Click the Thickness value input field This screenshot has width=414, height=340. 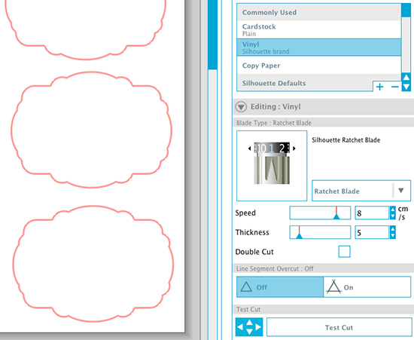(x=372, y=232)
